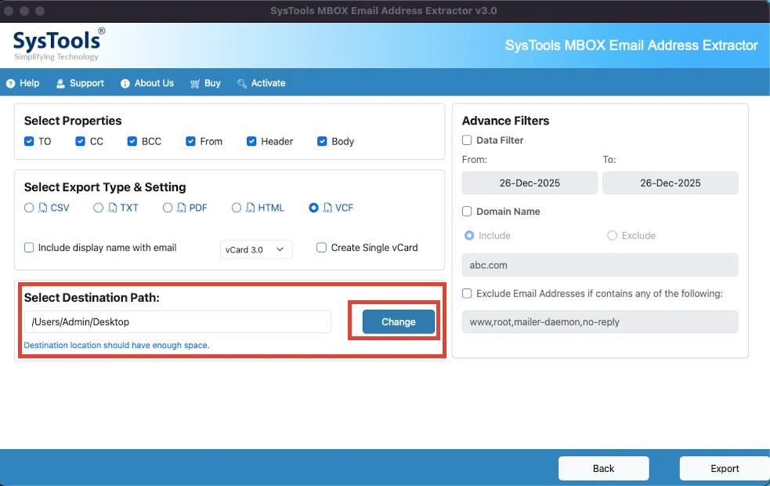Open the Support menu item
The image size is (770, 486).
(80, 83)
